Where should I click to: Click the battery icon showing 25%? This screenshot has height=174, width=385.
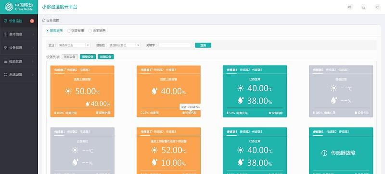click(141, 113)
